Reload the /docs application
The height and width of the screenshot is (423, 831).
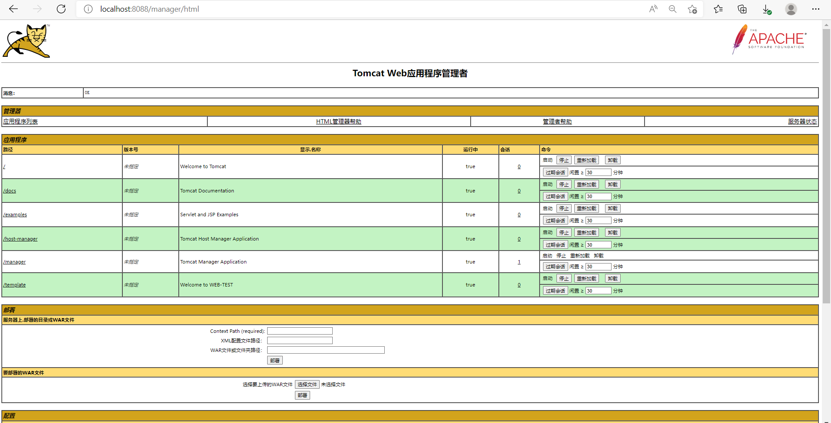[x=586, y=185]
